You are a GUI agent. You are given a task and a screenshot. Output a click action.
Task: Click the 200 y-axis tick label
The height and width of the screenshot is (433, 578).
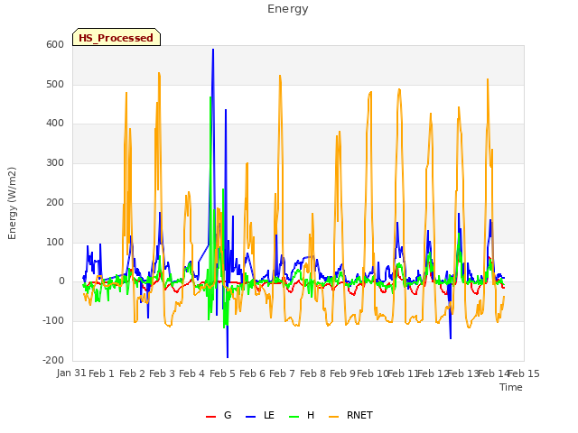tap(55, 202)
